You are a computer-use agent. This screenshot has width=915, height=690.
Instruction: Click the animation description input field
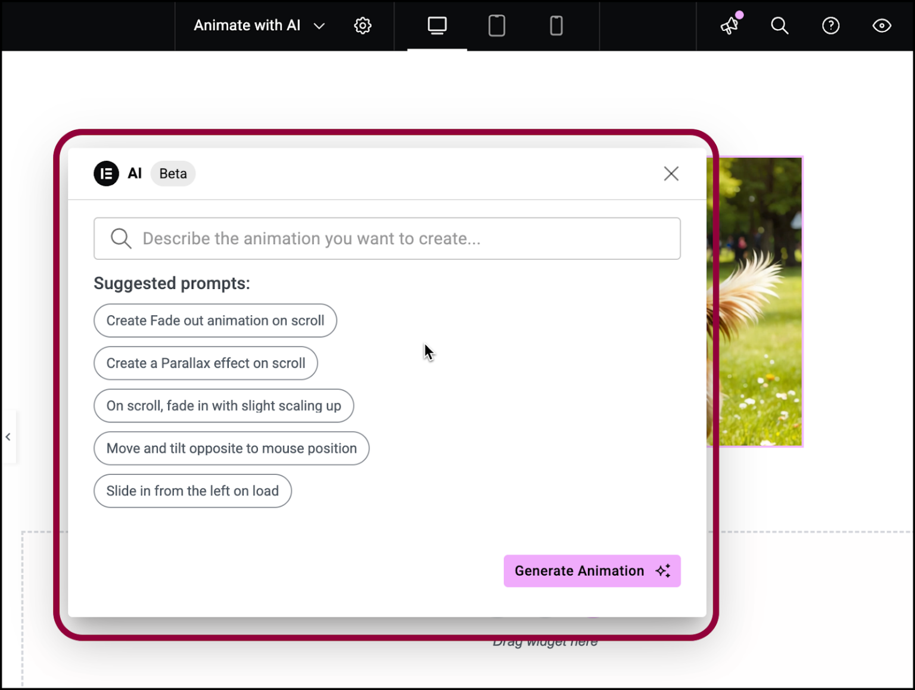(x=405, y=238)
